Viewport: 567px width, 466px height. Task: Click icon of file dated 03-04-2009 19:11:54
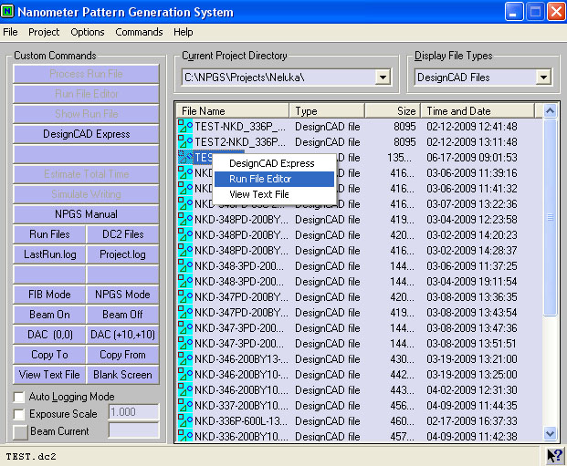pos(184,281)
